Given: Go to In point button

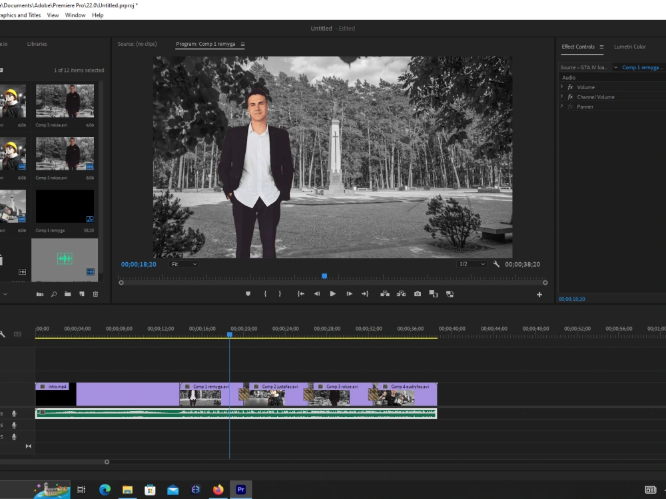Looking at the screenshot, I should [301, 293].
